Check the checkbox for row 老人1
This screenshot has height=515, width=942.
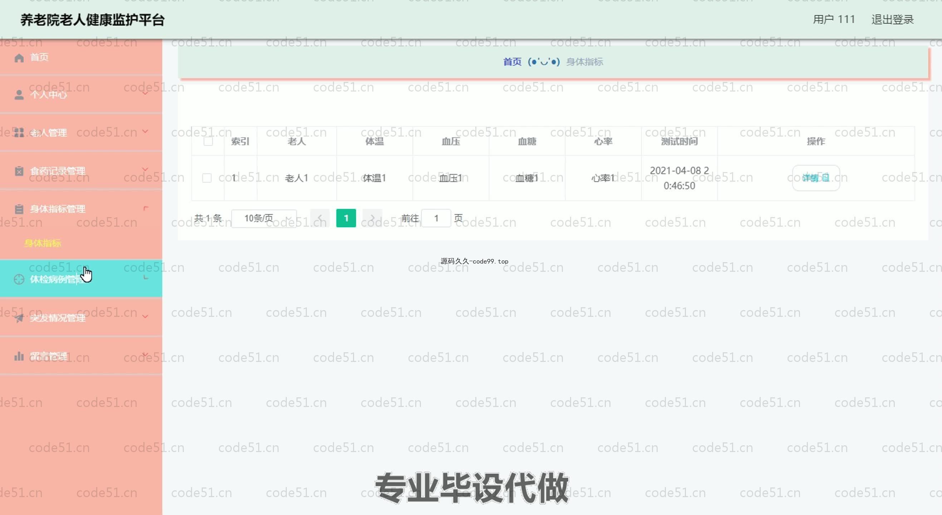coord(207,178)
